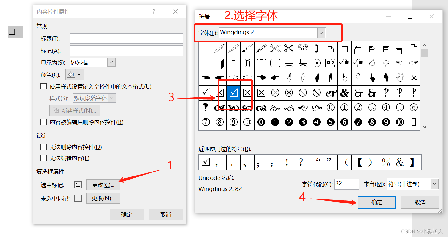
Task: Select the thumbs up hand symbol
Action: 372,63
